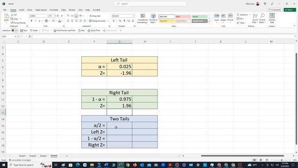Click the red Font Color icon
This screenshot has width=298, height=168.
pyautogui.click(x=60, y=21)
